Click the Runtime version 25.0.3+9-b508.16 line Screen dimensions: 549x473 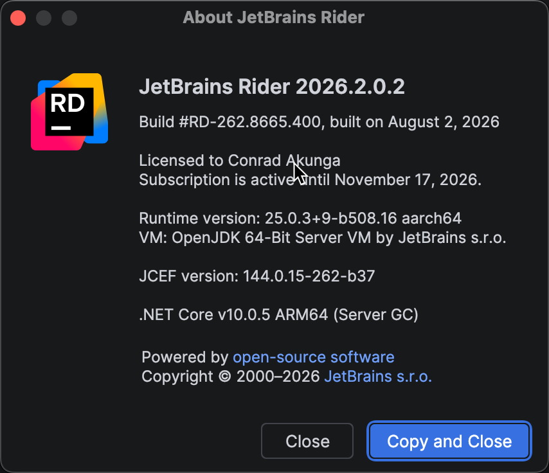coord(300,218)
